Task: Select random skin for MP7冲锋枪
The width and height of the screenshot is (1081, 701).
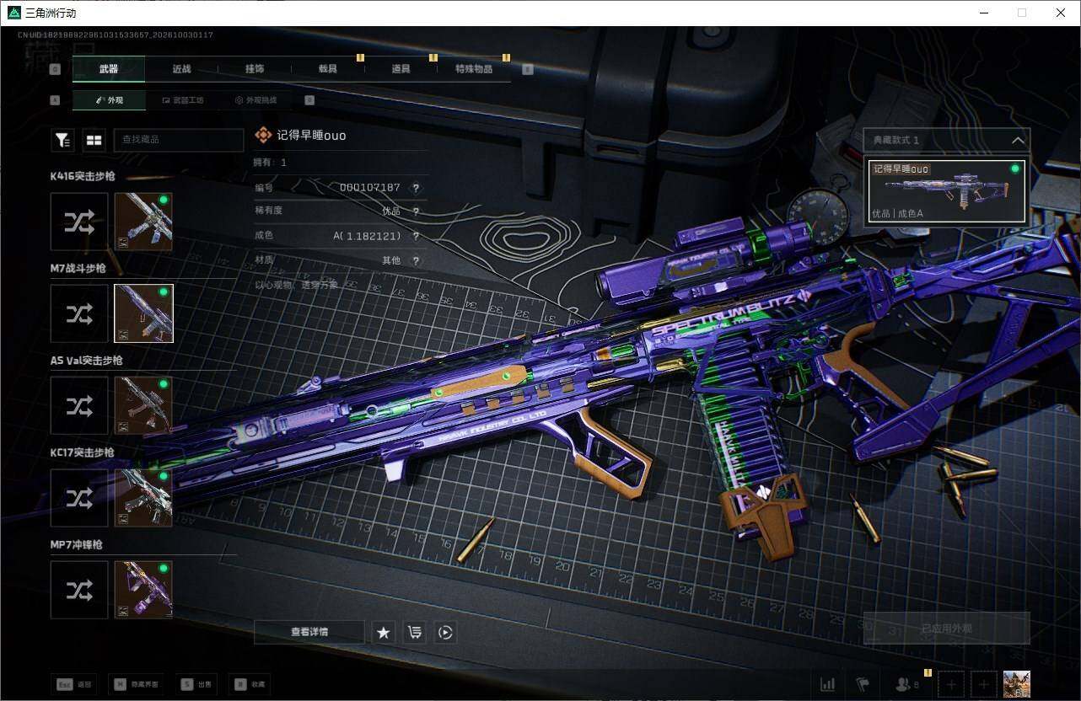Action: pos(79,590)
